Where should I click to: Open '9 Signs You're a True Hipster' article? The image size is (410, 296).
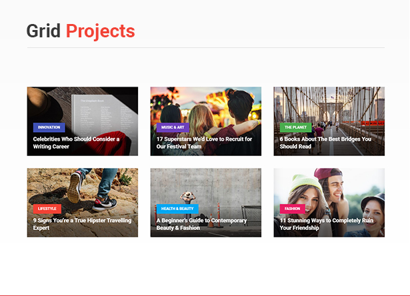[x=82, y=224]
